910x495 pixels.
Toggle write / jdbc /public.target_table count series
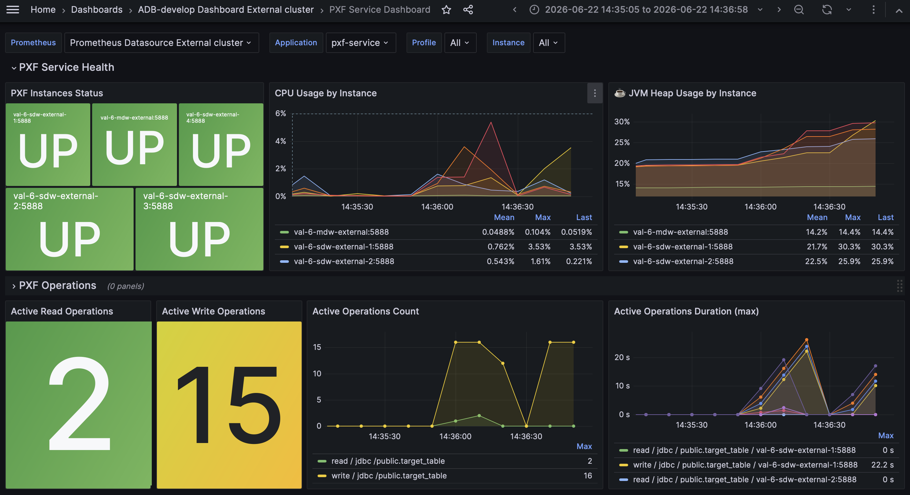tap(389, 476)
